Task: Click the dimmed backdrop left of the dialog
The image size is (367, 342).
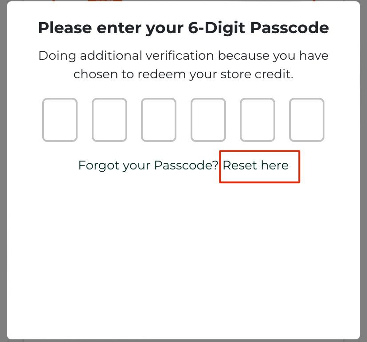Action: click(3, 177)
